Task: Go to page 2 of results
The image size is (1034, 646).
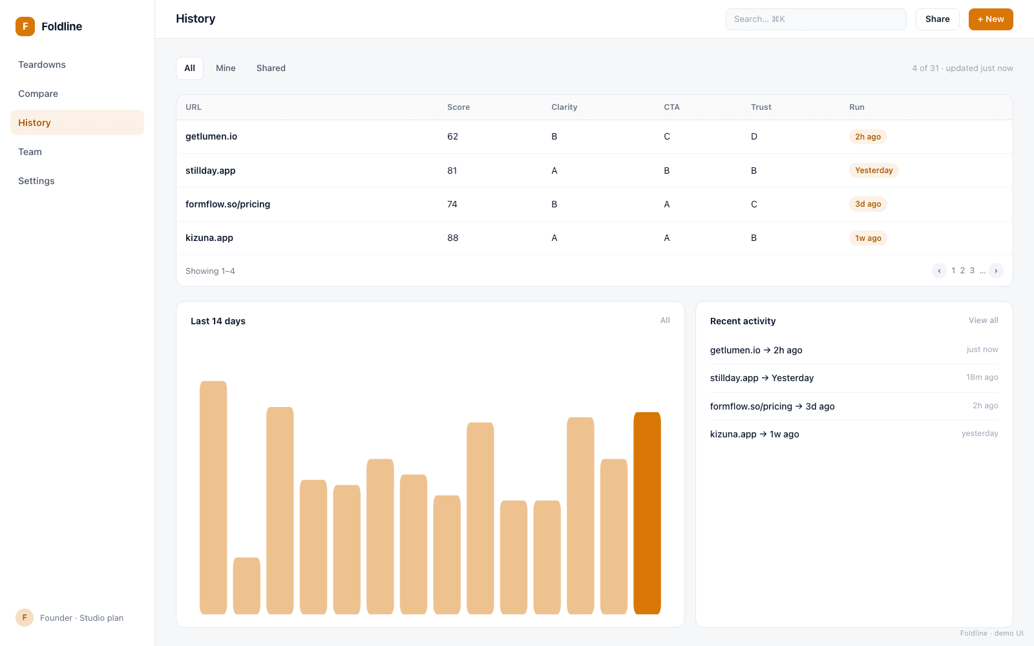Action: 962,271
